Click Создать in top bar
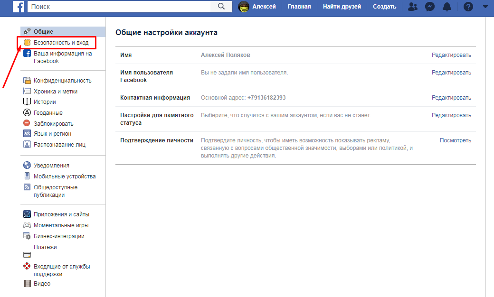494x297 pixels. [x=384, y=7]
